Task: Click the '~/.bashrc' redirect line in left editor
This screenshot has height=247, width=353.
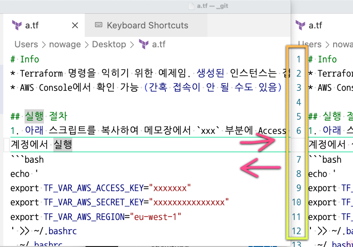Action: (43, 231)
